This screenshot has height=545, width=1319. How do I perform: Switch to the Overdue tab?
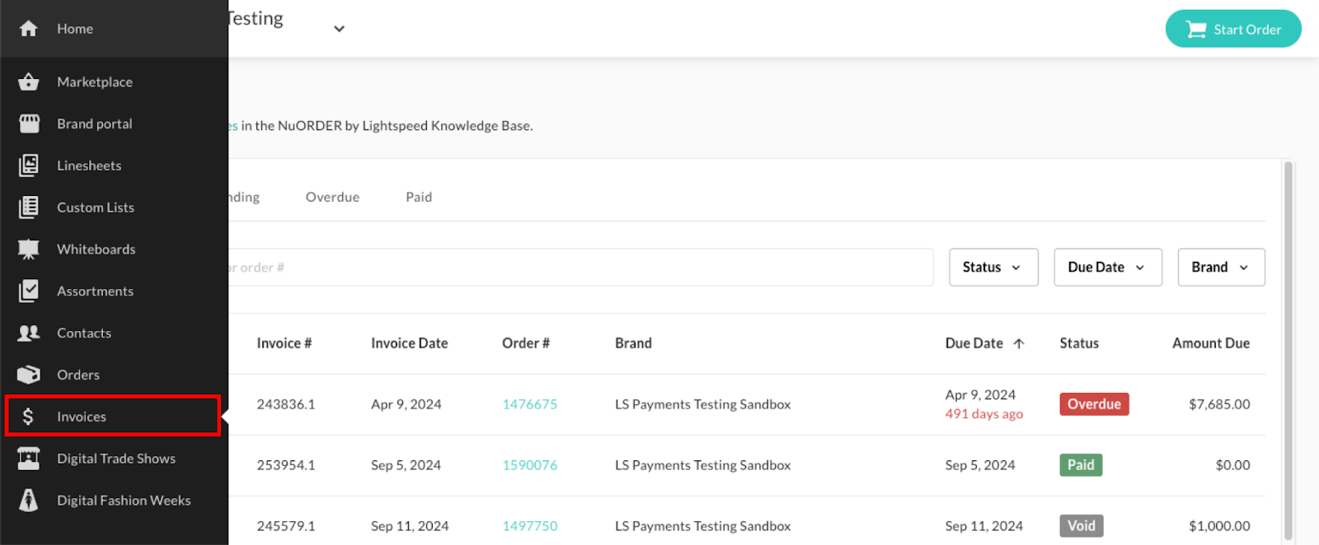[x=332, y=198]
